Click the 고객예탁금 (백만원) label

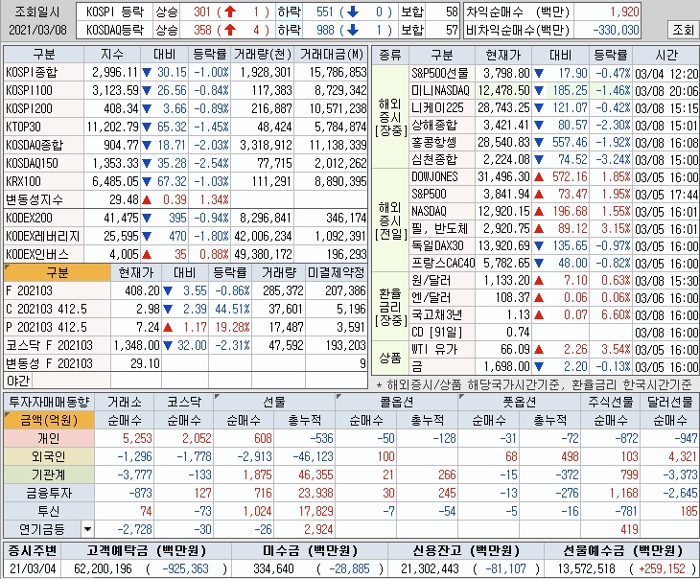coord(147,551)
